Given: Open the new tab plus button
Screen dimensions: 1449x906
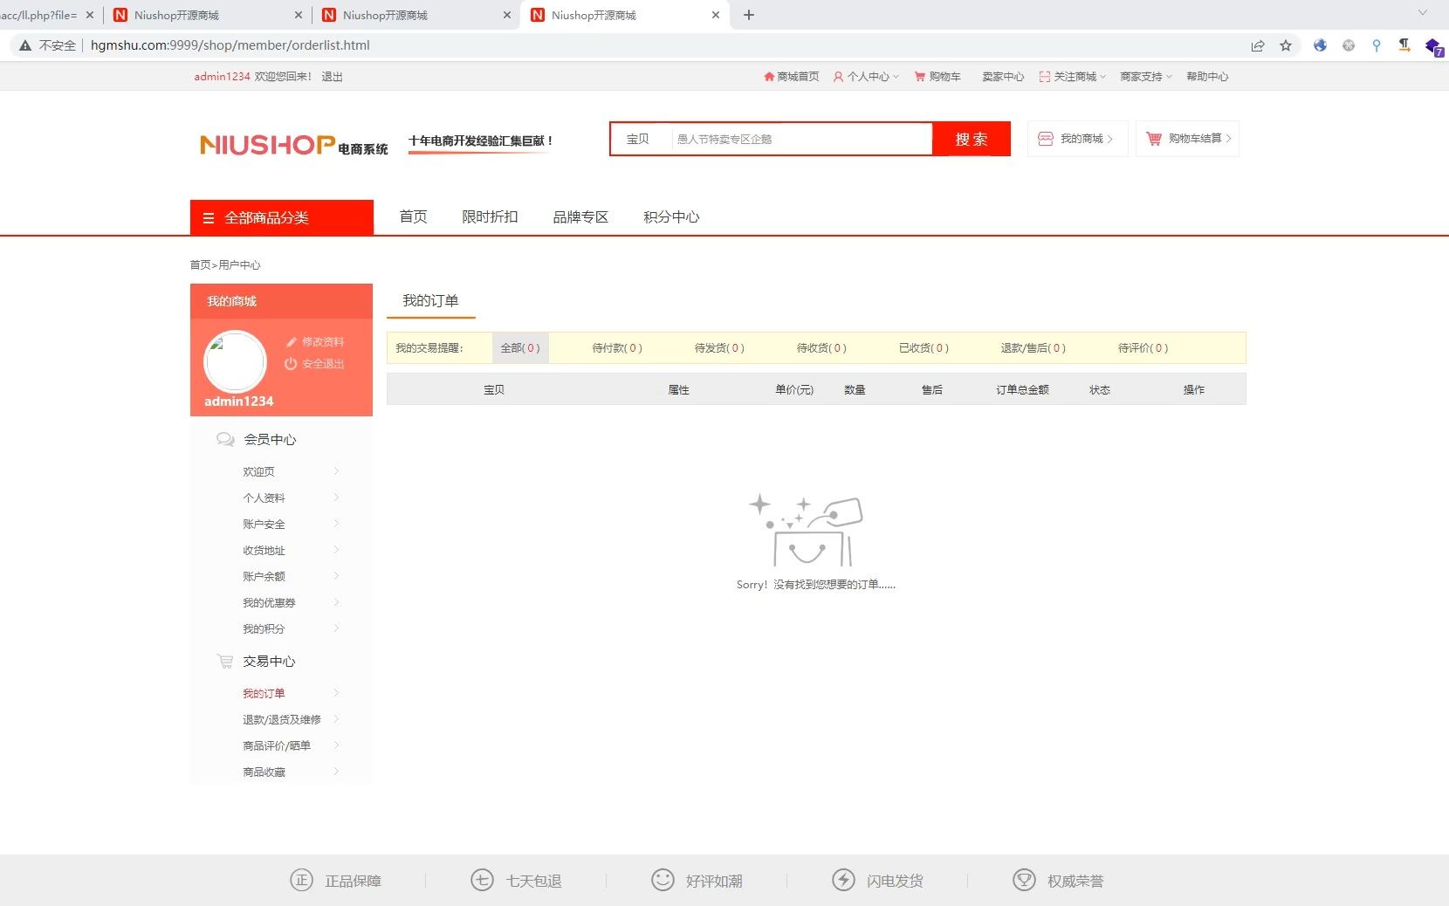Looking at the screenshot, I should point(749,15).
